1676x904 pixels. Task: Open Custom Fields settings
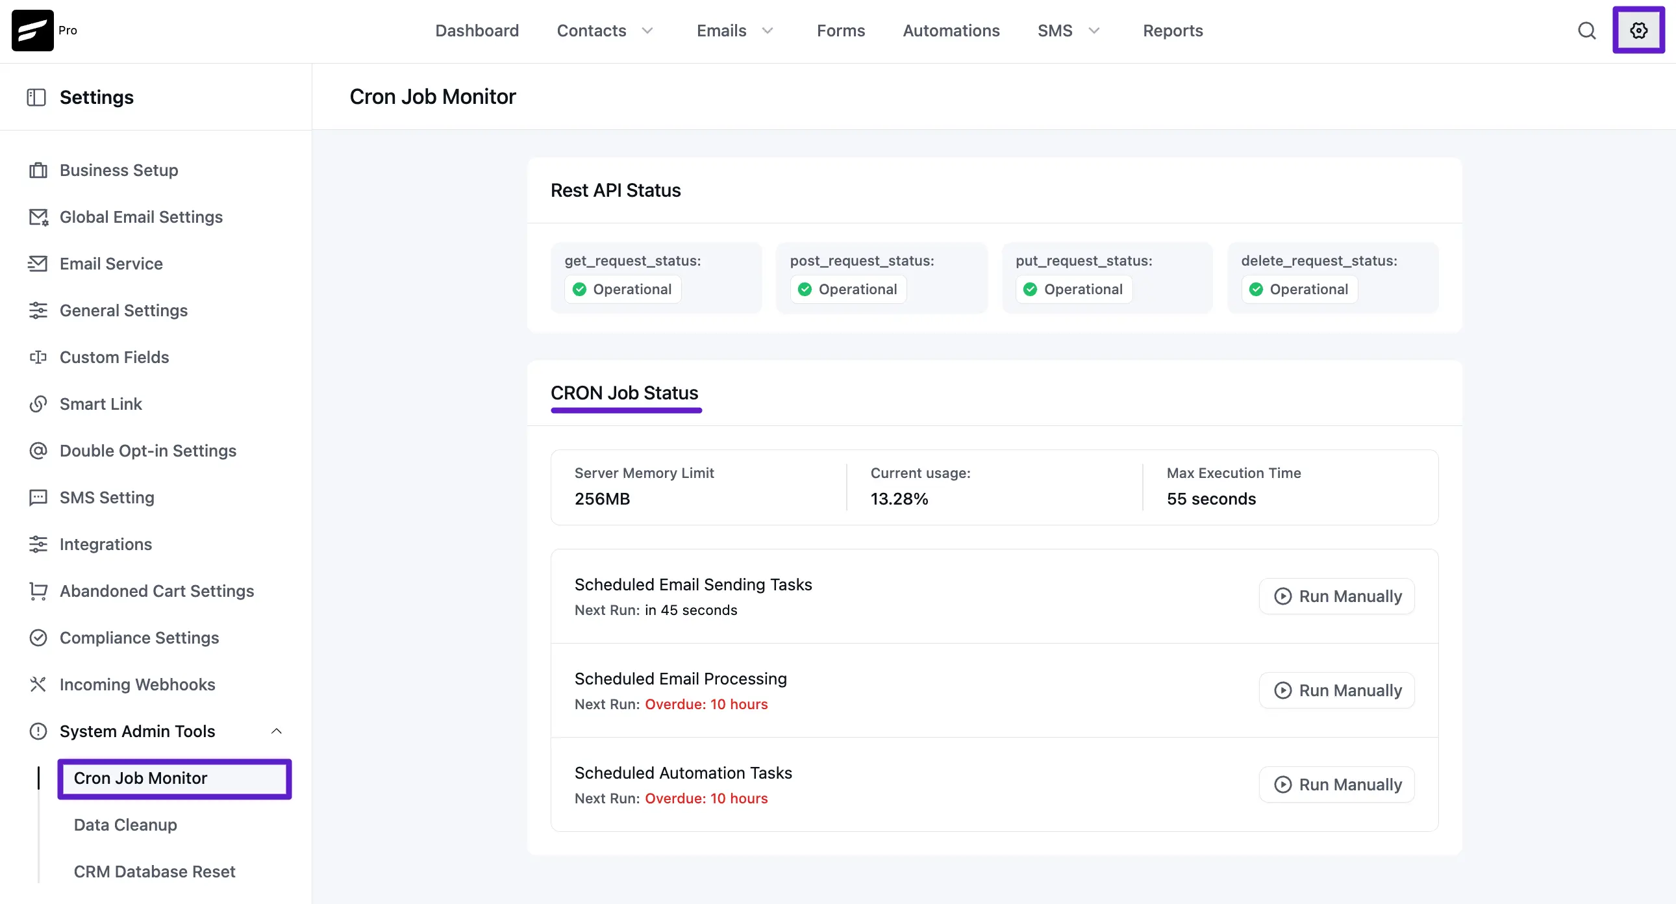[114, 357]
